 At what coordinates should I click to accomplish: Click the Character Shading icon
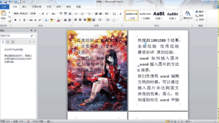65,20
